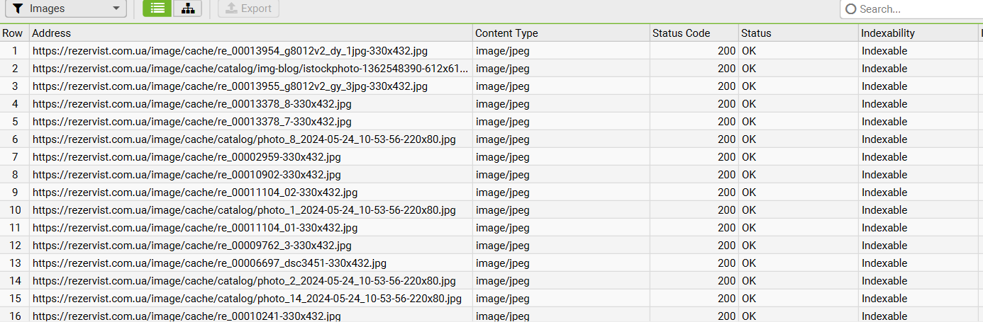
Task: Click row number 9 cell
Action: (14, 192)
